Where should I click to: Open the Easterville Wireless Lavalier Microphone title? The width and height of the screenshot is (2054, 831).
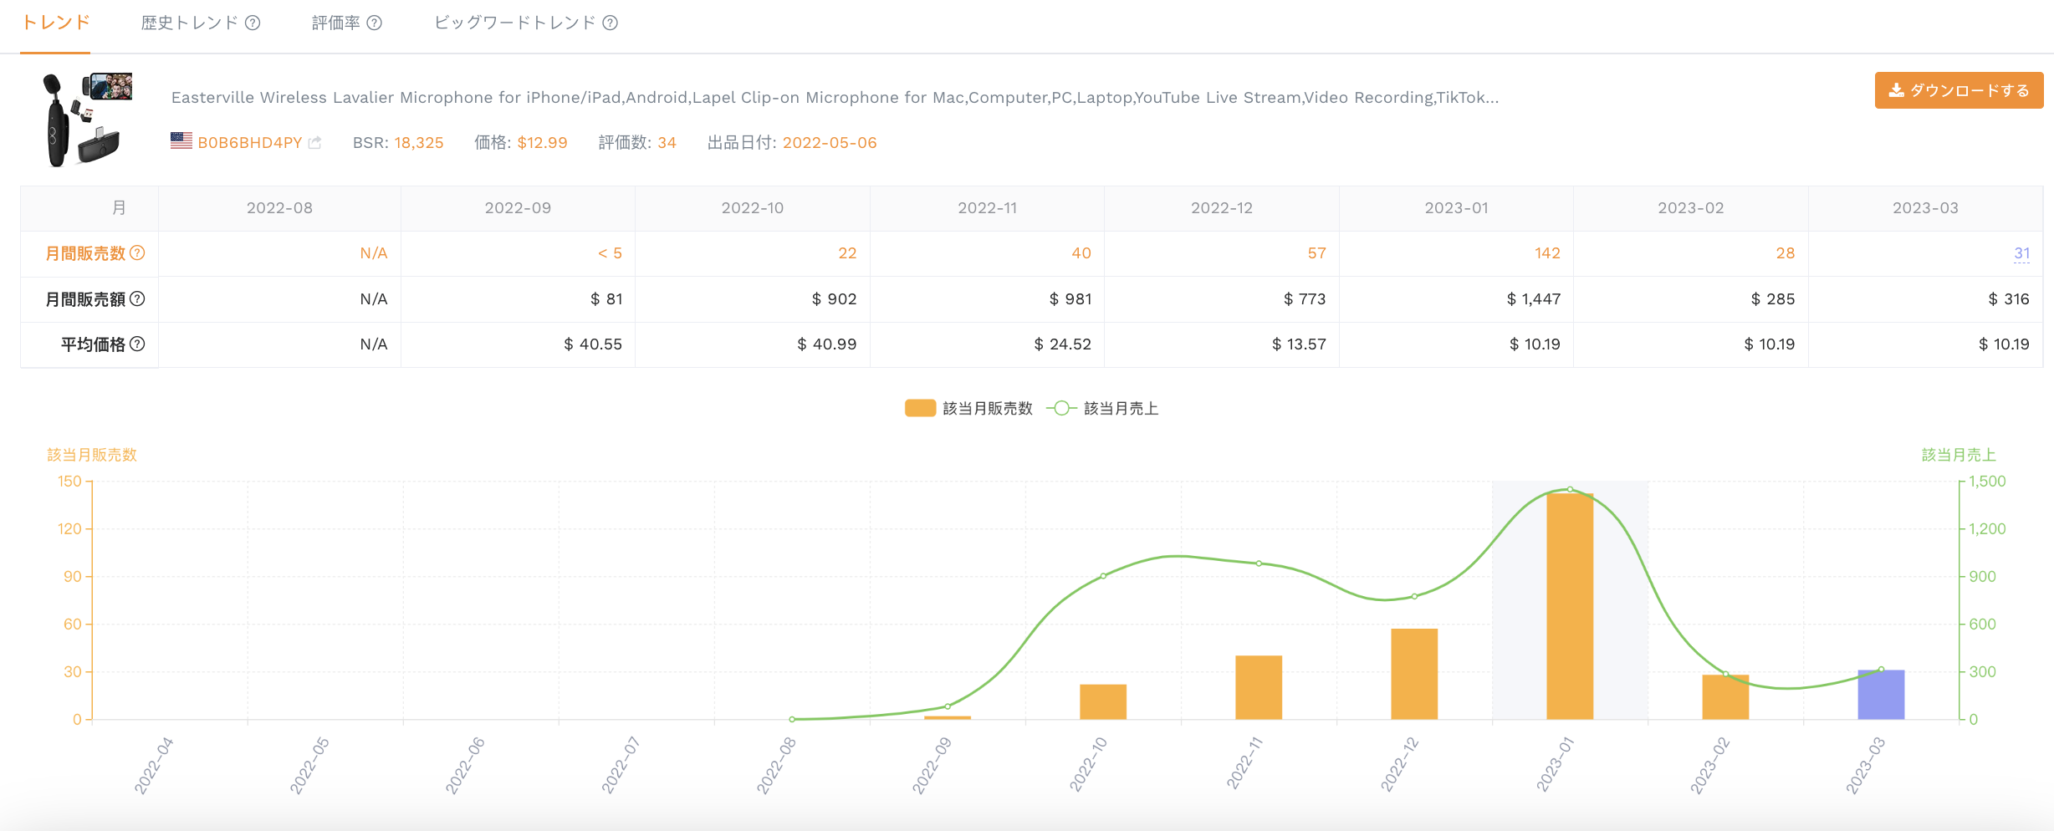pyautogui.click(x=835, y=98)
